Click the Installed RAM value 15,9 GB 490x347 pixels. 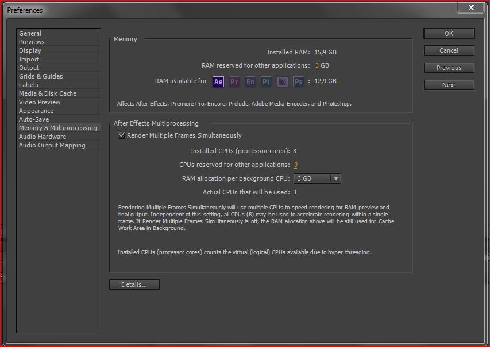(x=325, y=52)
